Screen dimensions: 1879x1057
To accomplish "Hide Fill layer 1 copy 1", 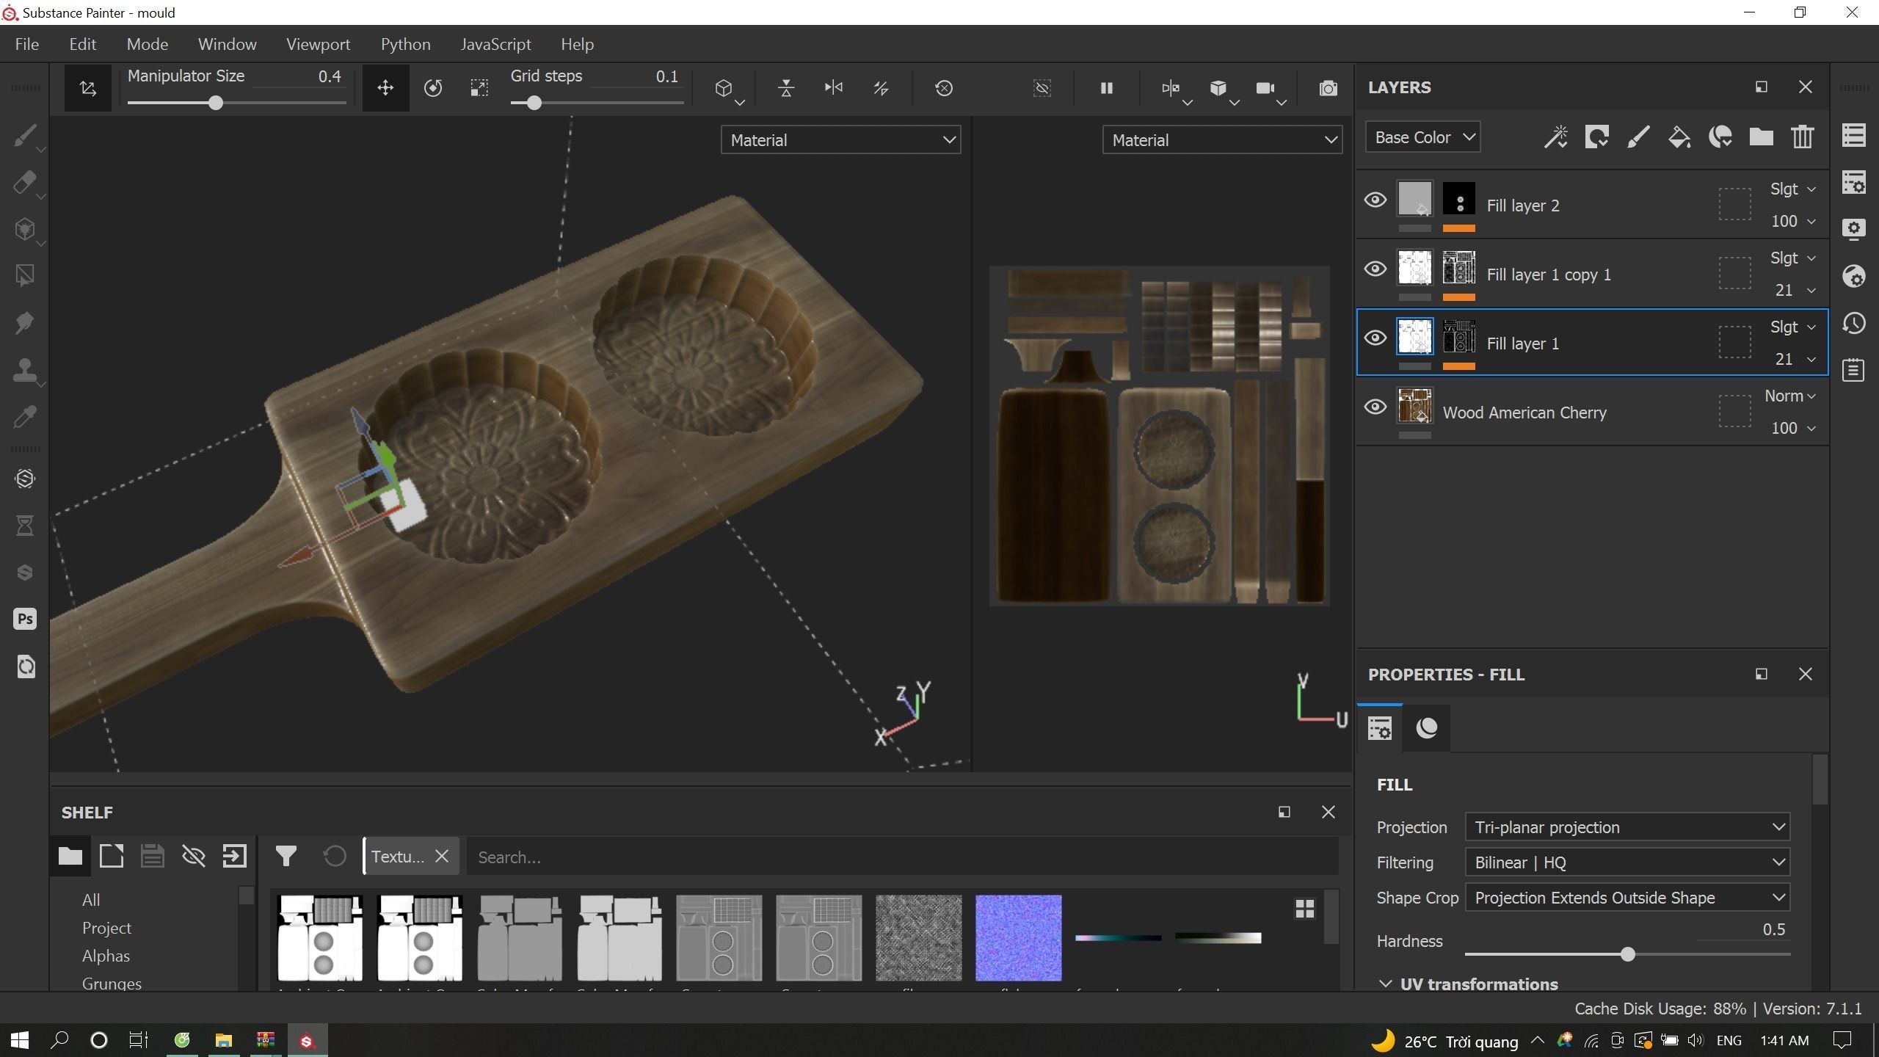I will (x=1375, y=269).
